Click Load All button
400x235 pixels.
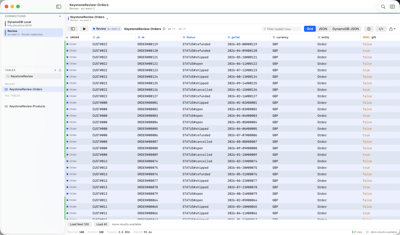(102, 224)
